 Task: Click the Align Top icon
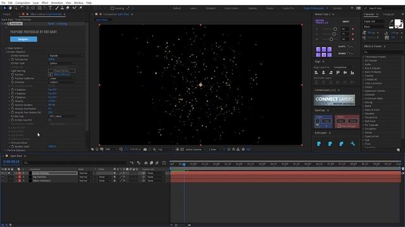[x=338, y=73]
